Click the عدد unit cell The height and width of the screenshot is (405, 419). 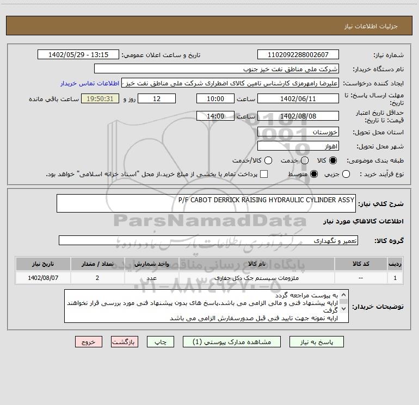pyautogui.click(x=151, y=278)
